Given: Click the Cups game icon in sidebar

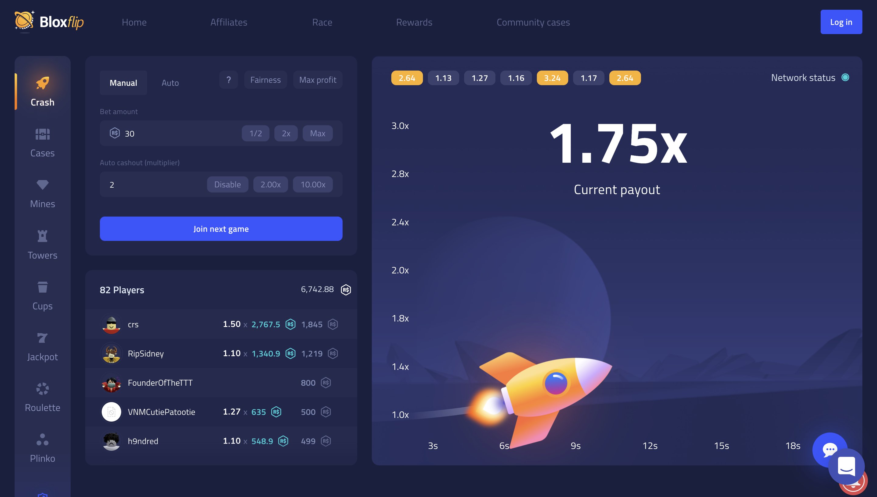Looking at the screenshot, I should [42, 288].
